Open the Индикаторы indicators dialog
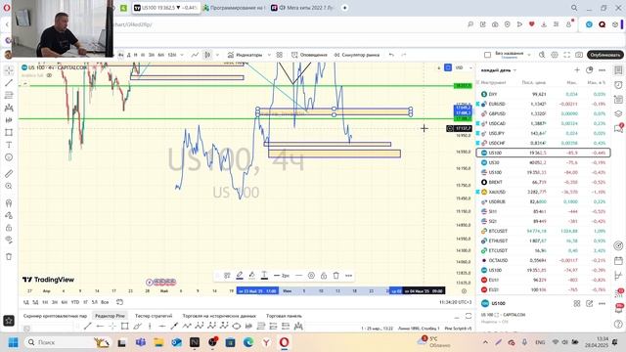The height and width of the screenshot is (352, 626). 245,55
